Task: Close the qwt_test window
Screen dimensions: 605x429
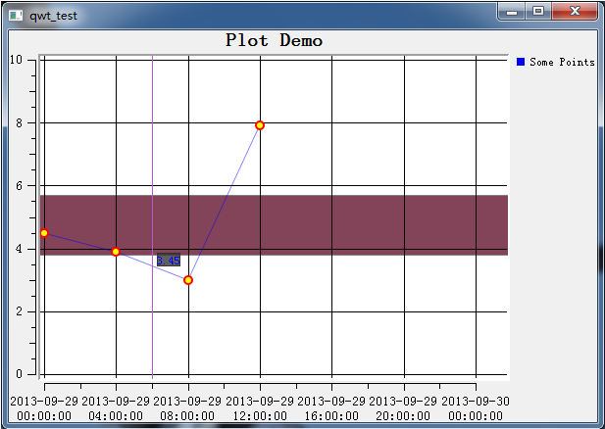Action: click(575, 11)
